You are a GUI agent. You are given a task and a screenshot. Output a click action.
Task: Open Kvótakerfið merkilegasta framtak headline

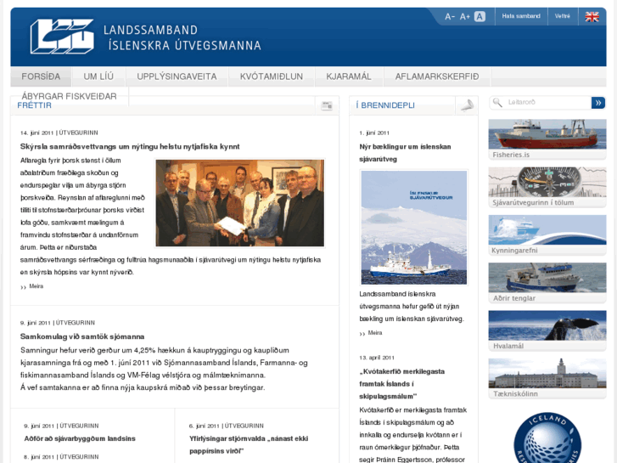point(401,384)
